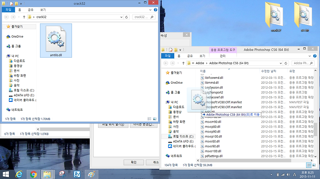The height and width of the screenshot is (179, 320).
Task: Click 확인 button in properties dialog
Action: click(x=134, y=162)
